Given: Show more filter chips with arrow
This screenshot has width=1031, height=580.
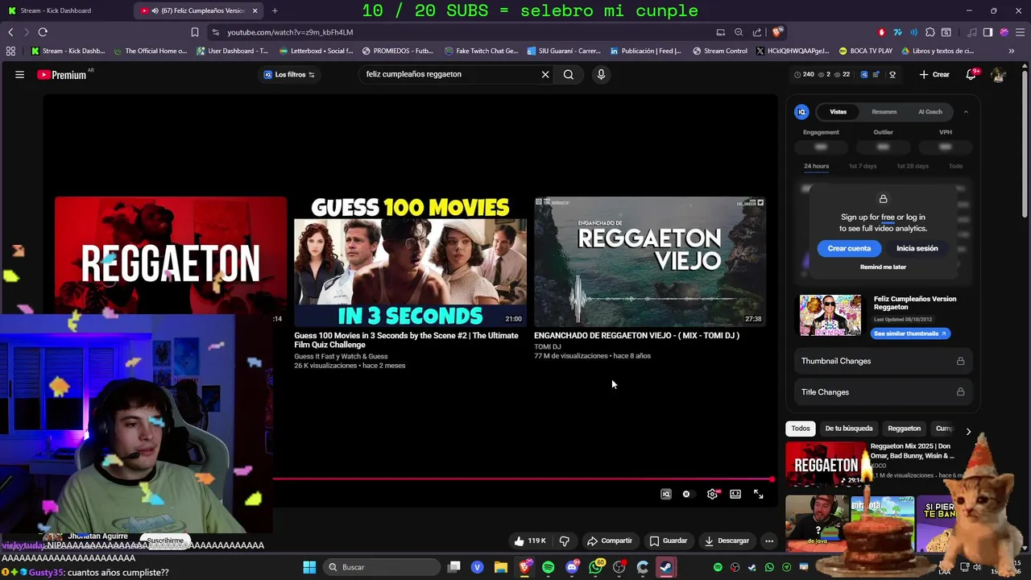Looking at the screenshot, I should [x=968, y=432].
